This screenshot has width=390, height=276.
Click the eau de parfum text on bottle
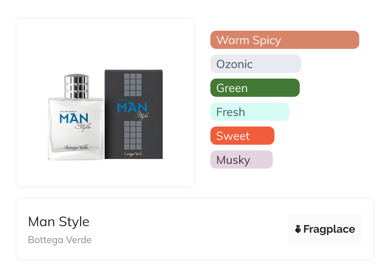coord(68,111)
